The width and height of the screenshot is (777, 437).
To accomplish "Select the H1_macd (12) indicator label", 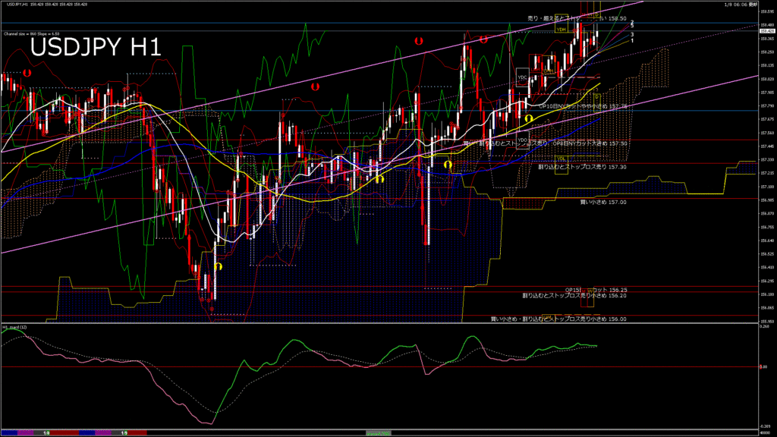I will (x=15, y=327).
